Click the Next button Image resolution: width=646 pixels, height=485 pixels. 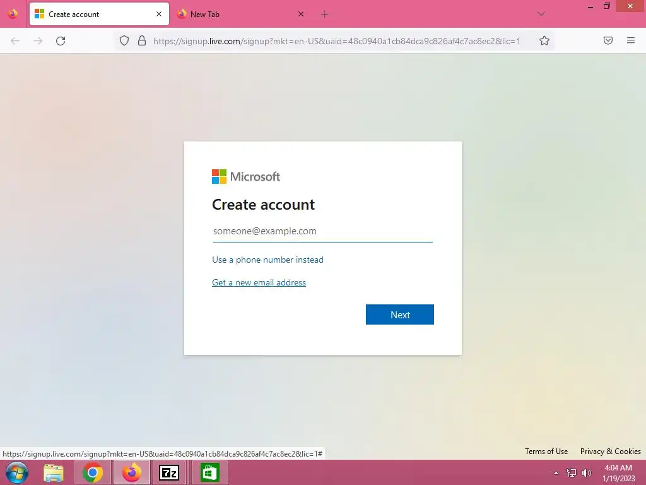(399, 314)
